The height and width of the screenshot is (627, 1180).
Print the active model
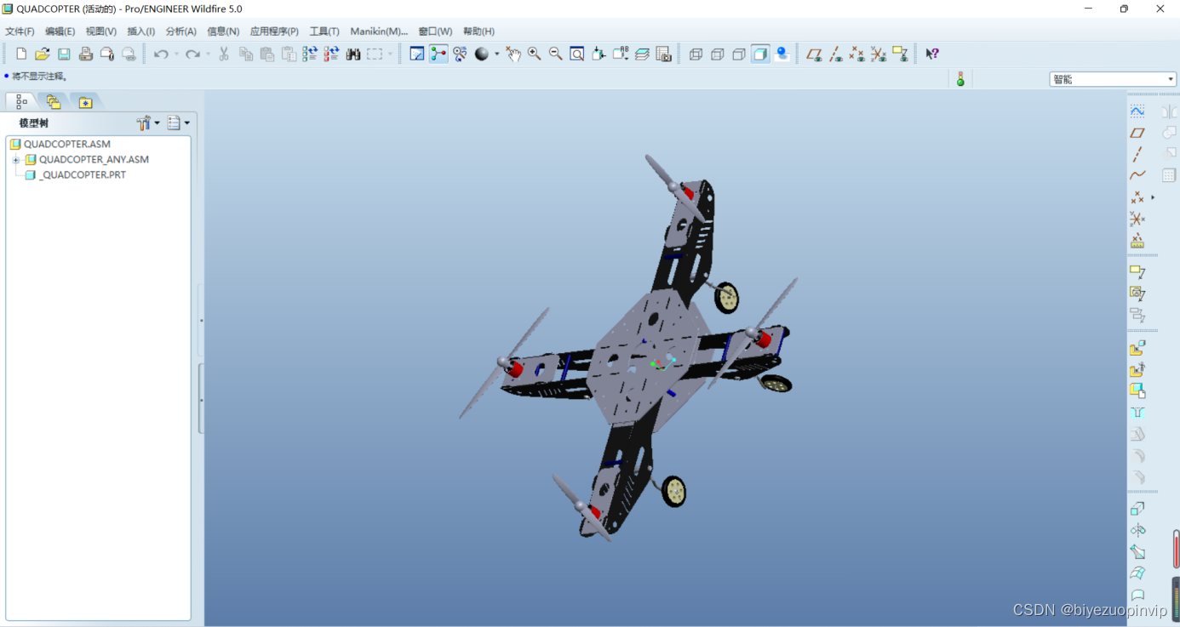tap(85, 54)
